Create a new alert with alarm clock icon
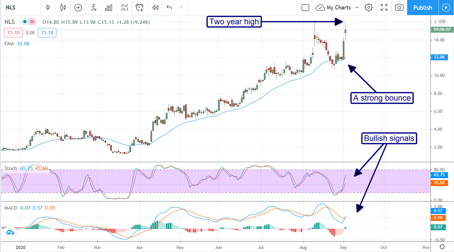The height and width of the screenshot is (252, 454). click(x=140, y=8)
